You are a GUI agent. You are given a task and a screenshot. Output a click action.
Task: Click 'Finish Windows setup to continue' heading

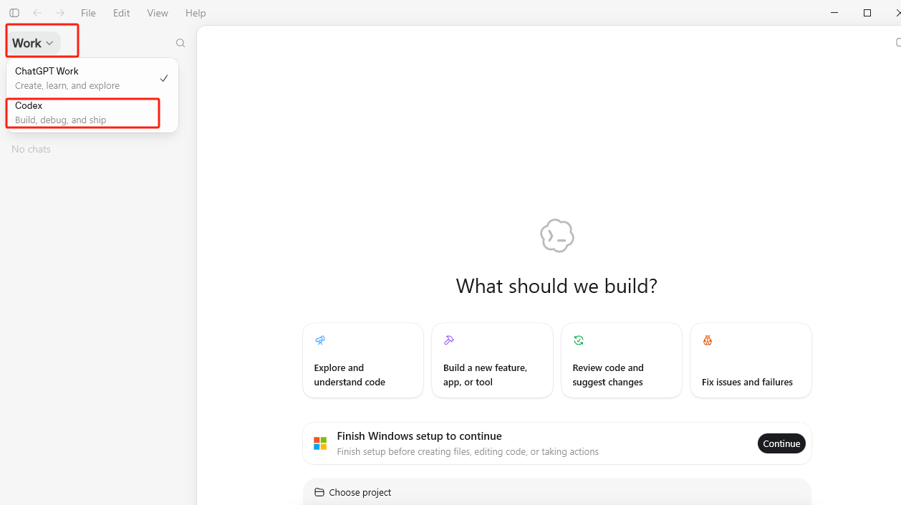click(x=419, y=436)
